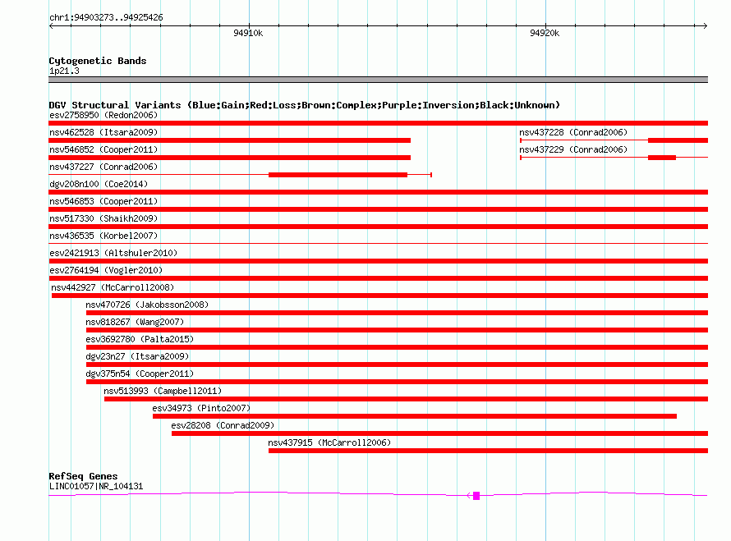Click the nsv436535 thin red line

(378, 243)
